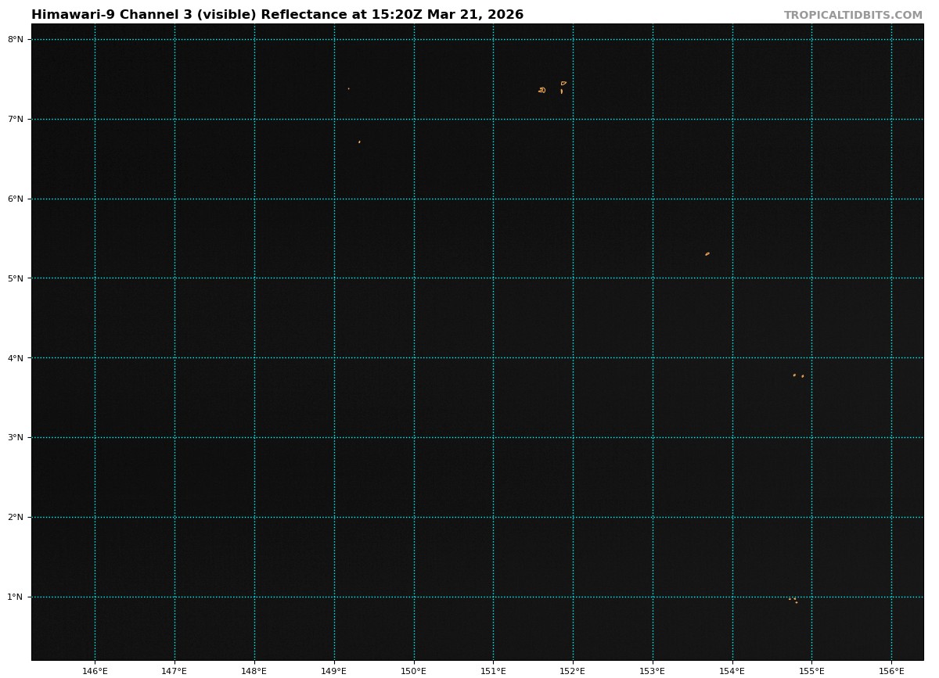Click the island outline just above 152°E gridline
The image size is (939, 678).
click(x=563, y=83)
